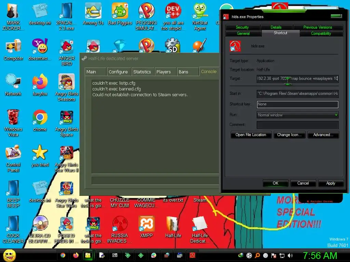Click the empty Comment field
The height and width of the screenshot is (262, 350).
pyautogui.click(x=298, y=125)
